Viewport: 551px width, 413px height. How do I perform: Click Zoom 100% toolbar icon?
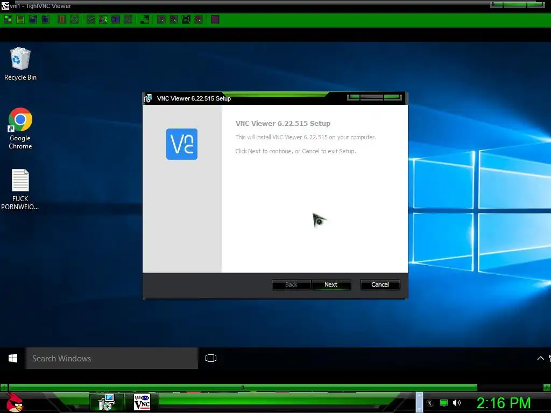pos(186,19)
